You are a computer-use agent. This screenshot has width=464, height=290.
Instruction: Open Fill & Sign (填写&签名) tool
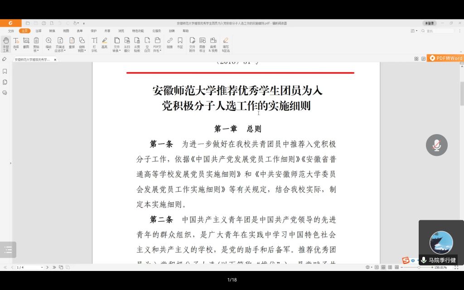226,44
